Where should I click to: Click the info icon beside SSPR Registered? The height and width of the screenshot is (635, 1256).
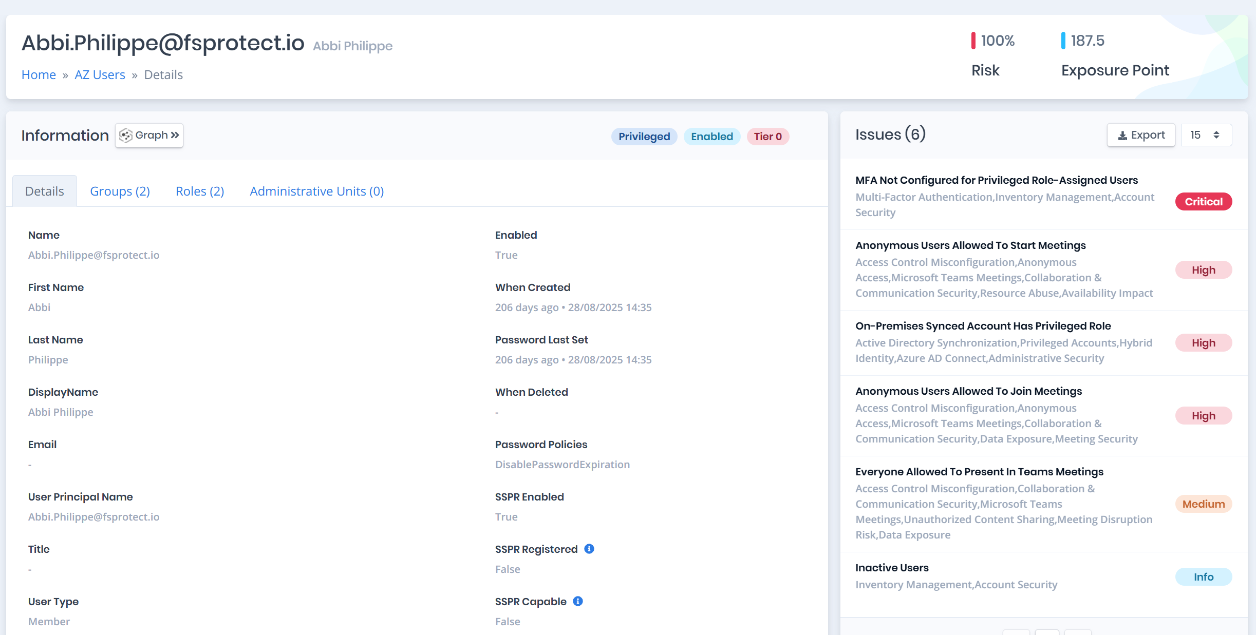tap(589, 549)
